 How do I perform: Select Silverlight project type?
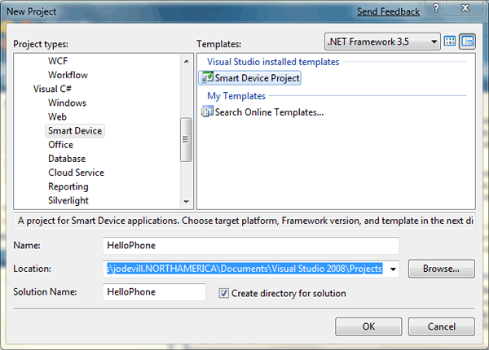pos(68,200)
